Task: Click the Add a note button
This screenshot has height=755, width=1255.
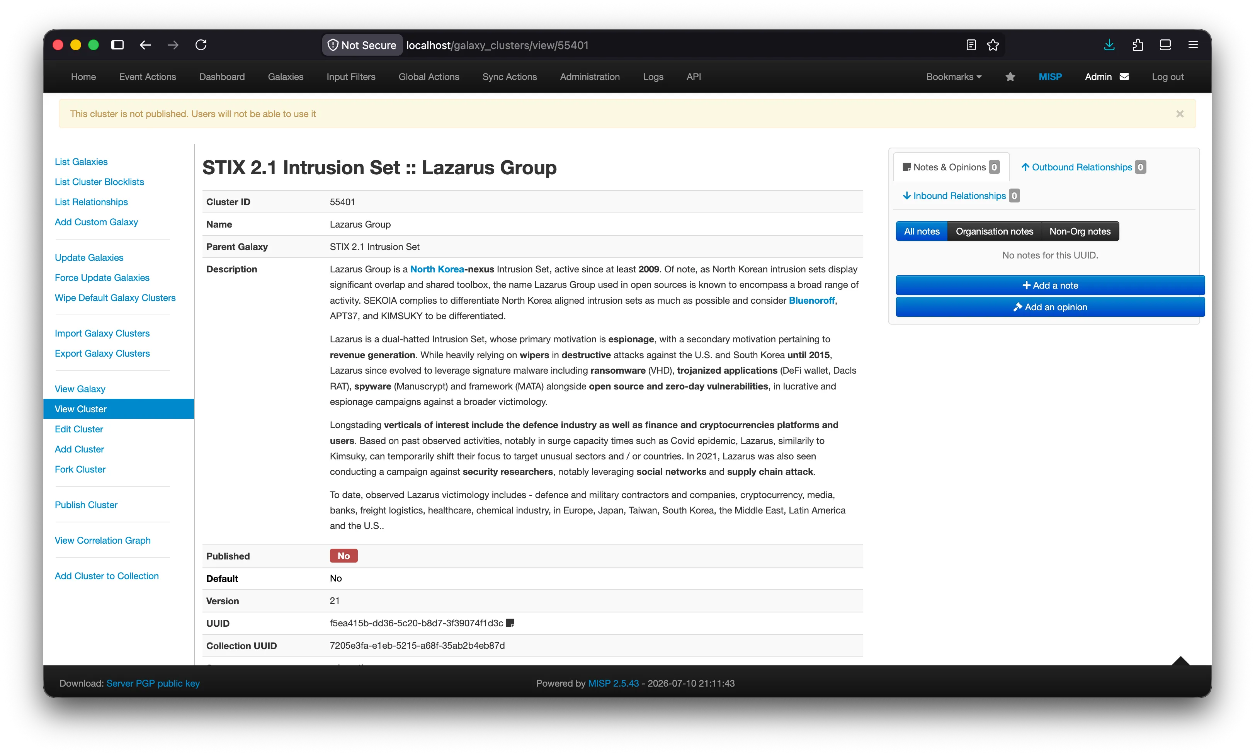Action: coord(1050,286)
